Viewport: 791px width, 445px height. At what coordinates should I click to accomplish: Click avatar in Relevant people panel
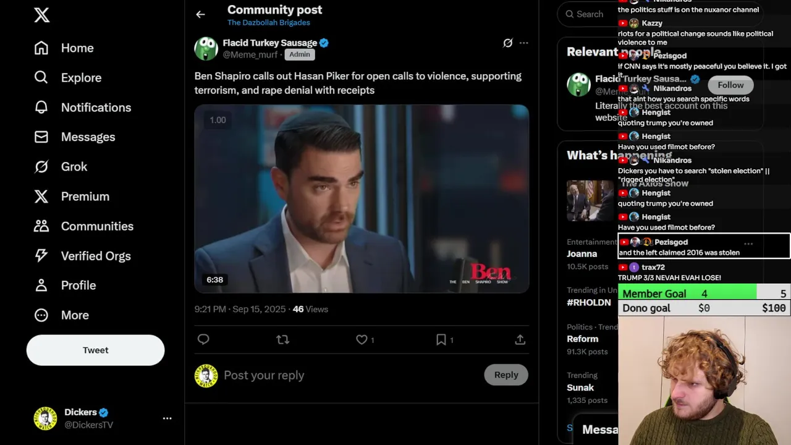point(578,85)
